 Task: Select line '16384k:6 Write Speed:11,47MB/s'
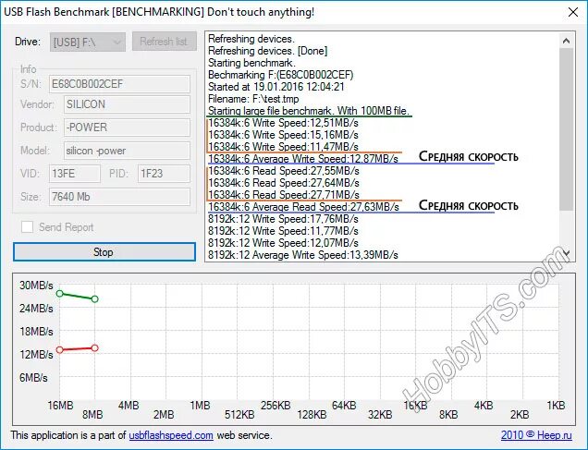click(283, 147)
